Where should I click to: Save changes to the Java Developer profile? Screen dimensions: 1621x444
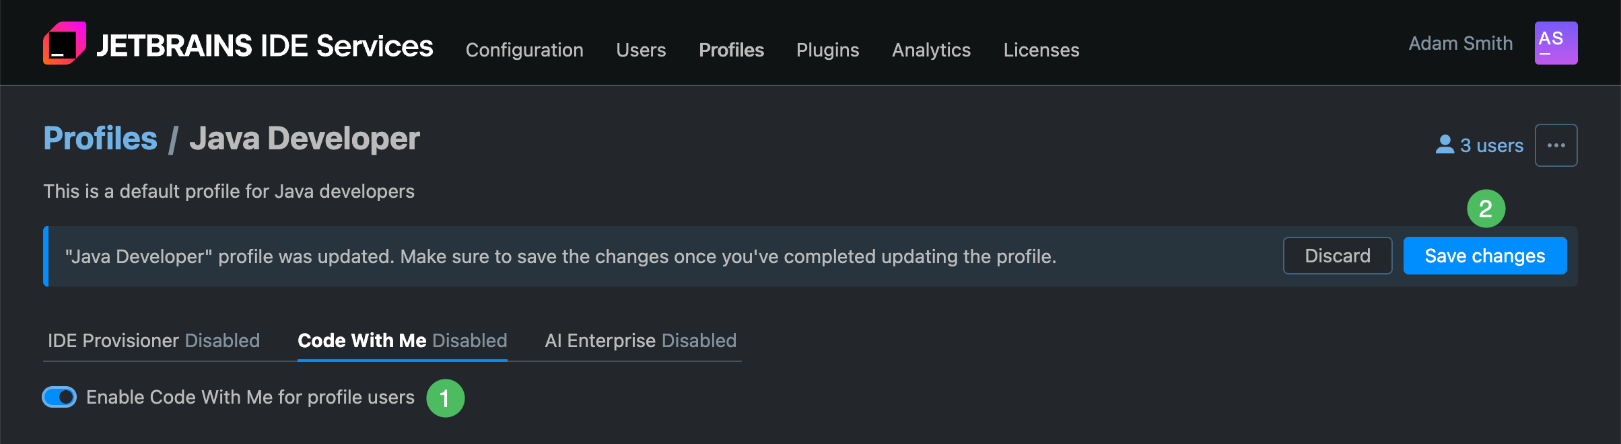click(x=1484, y=256)
